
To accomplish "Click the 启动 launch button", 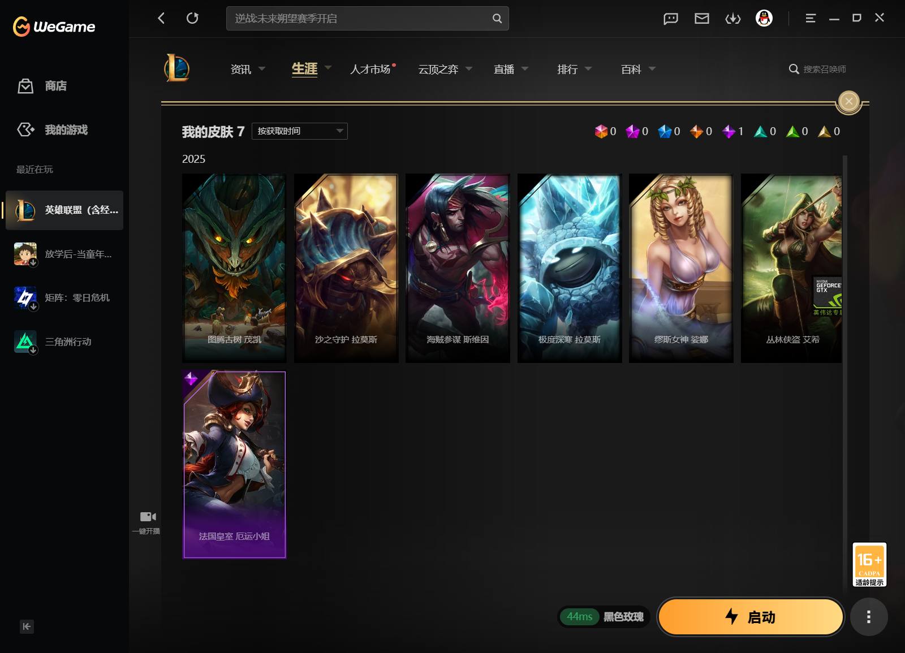I will pyautogui.click(x=751, y=617).
